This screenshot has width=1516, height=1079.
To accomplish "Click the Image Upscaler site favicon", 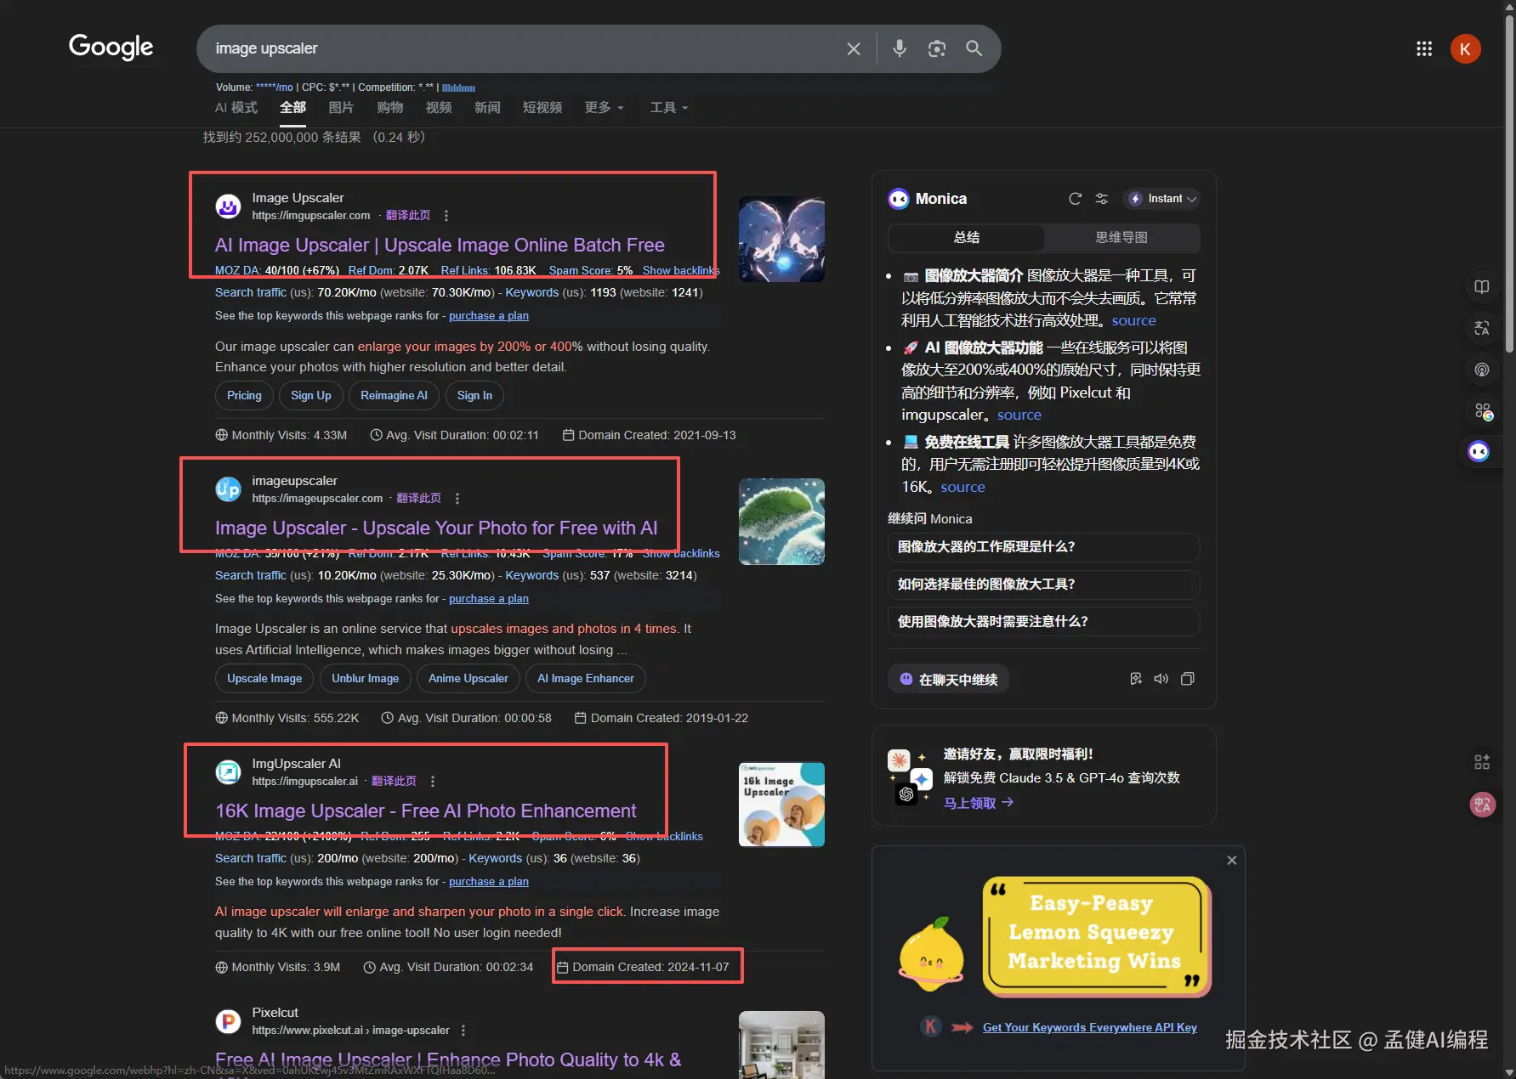I will (228, 206).
